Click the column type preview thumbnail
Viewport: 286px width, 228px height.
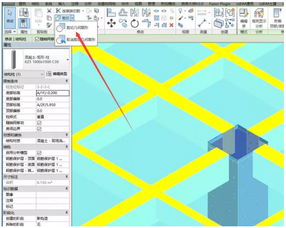[x=13, y=60]
